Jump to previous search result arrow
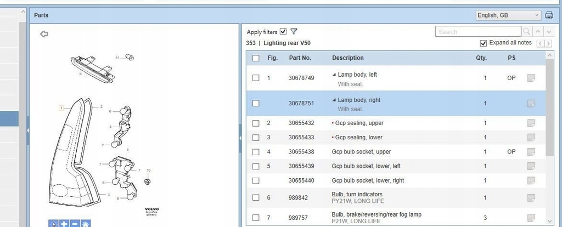 pyautogui.click(x=538, y=31)
